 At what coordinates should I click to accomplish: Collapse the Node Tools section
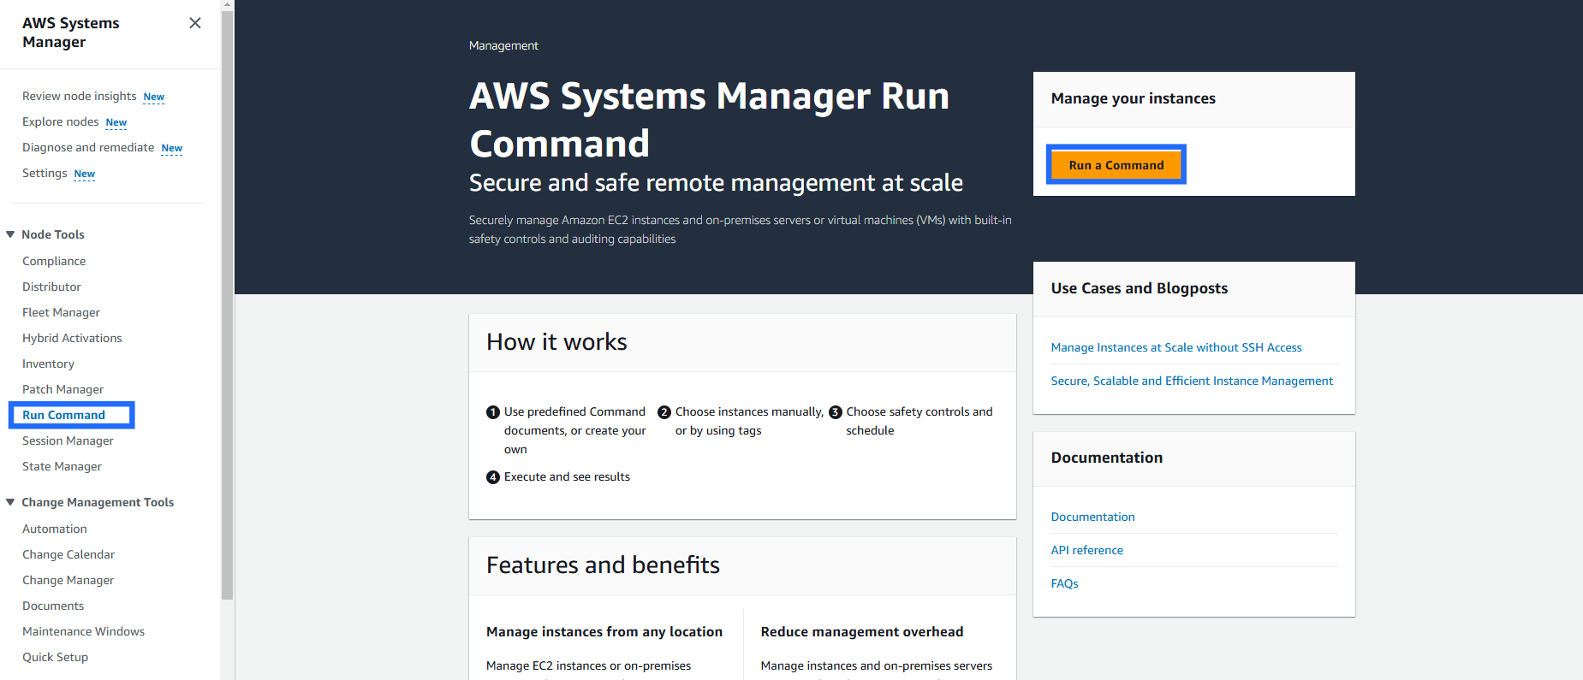tap(10, 234)
